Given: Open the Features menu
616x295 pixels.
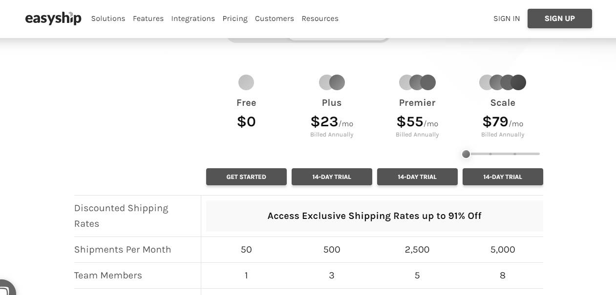Looking at the screenshot, I should [x=148, y=19].
